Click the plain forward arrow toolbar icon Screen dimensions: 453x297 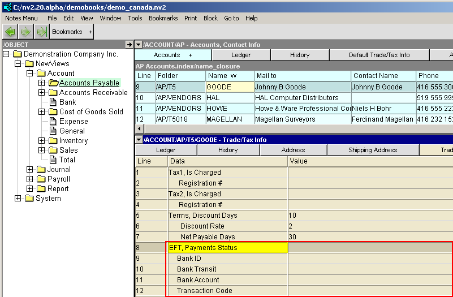coord(25,32)
